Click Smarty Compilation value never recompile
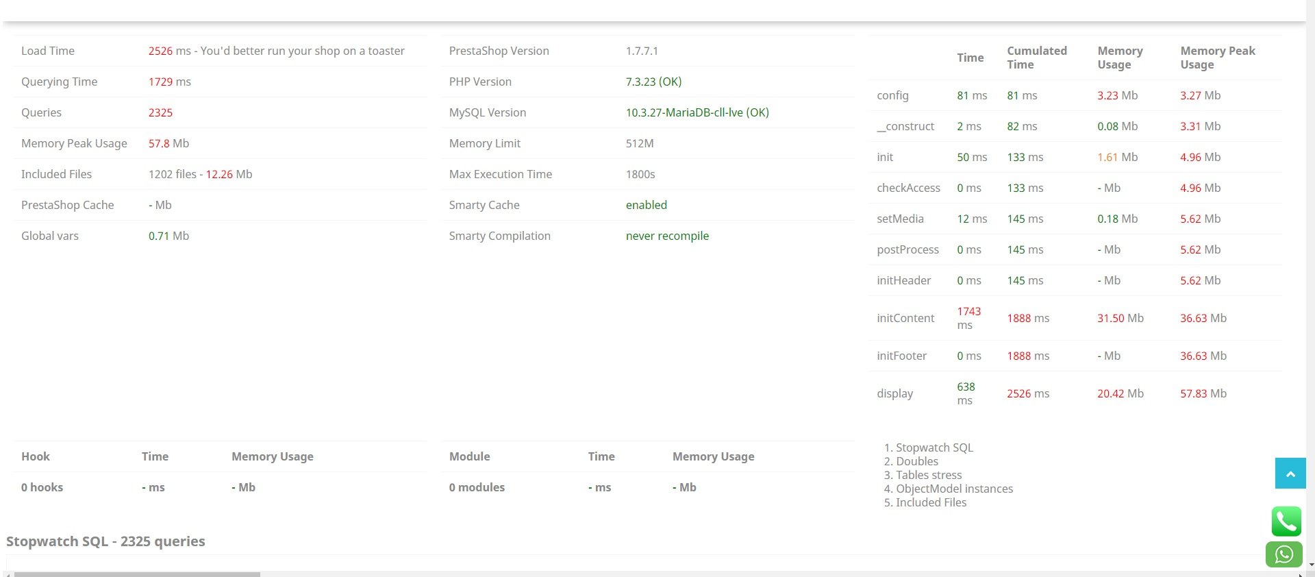 click(x=668, y=236)
